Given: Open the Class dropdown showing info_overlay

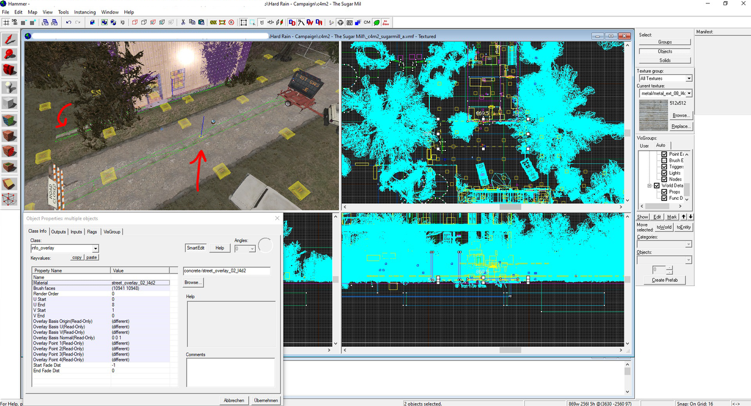Looking at the screenshot, I should pos(95,248).
